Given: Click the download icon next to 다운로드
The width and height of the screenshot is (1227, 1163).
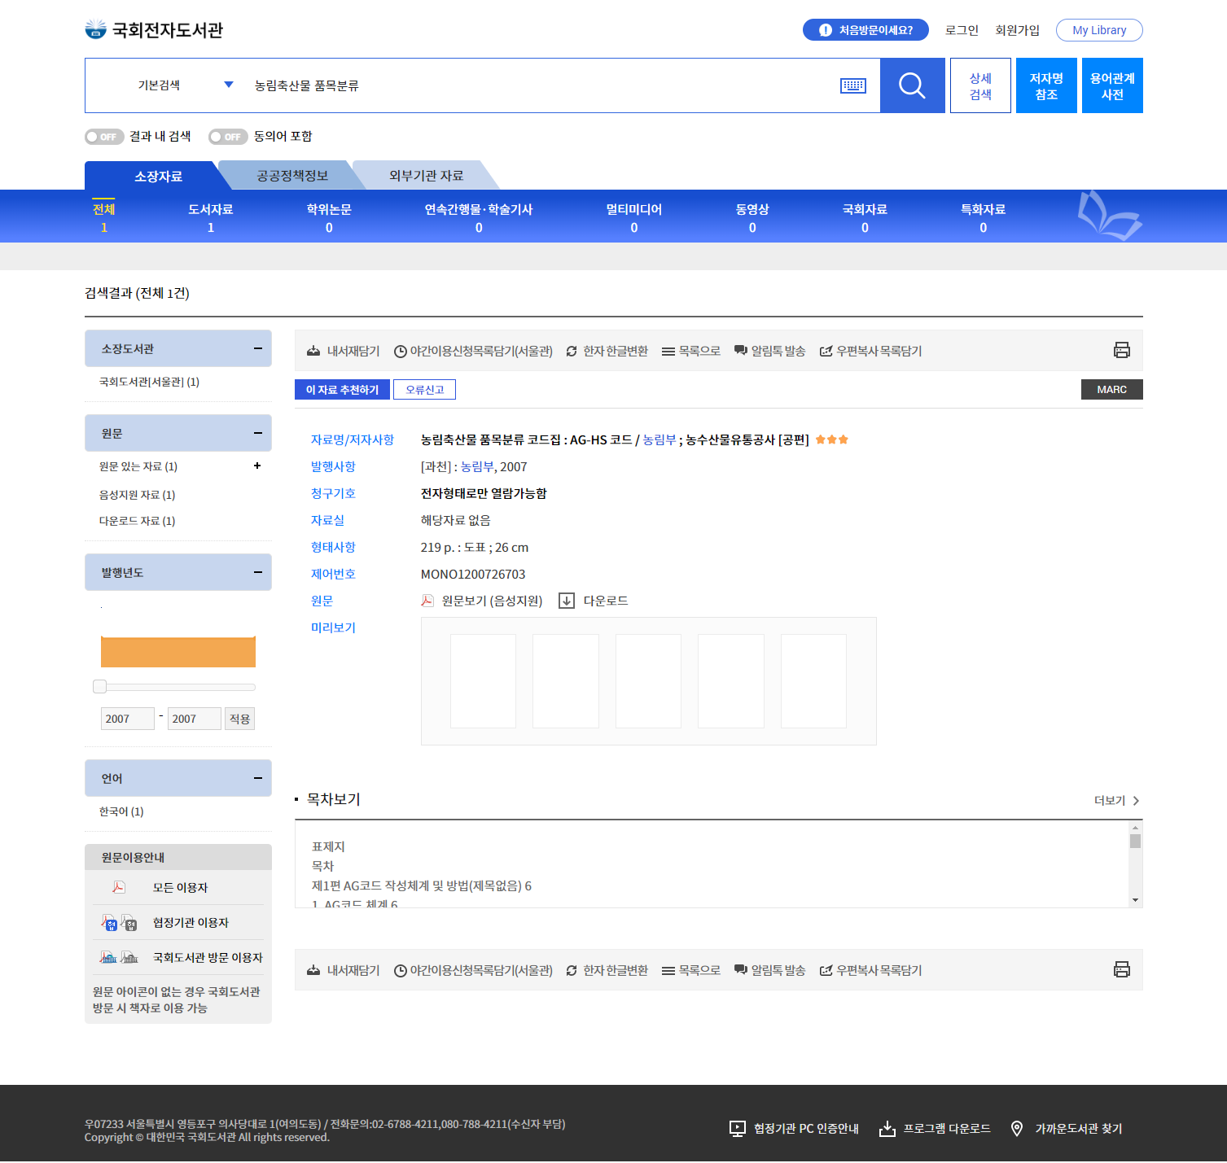Looking at the screenshot, I should [x=567, y=601].
